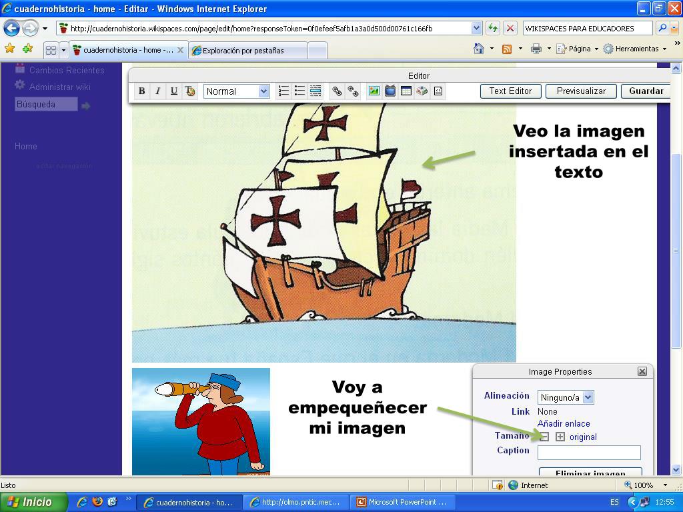
Task: Close the Image Properties panel
Action: pos(642,371)
